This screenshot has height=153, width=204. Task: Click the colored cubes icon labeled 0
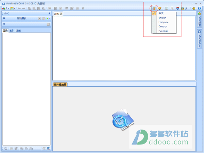4,8
